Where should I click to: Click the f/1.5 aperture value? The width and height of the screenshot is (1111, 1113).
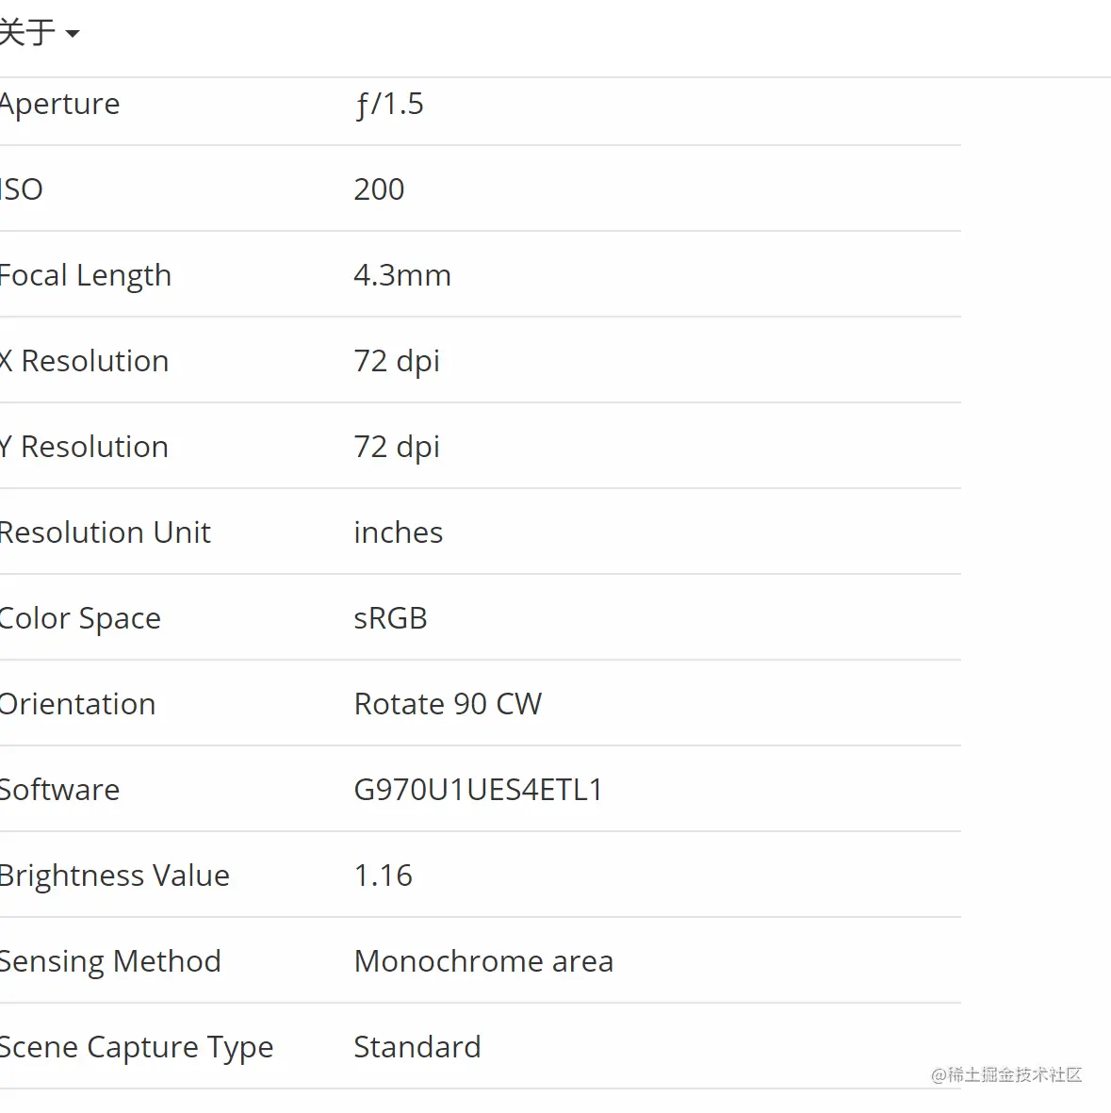(x=389, y=105)
